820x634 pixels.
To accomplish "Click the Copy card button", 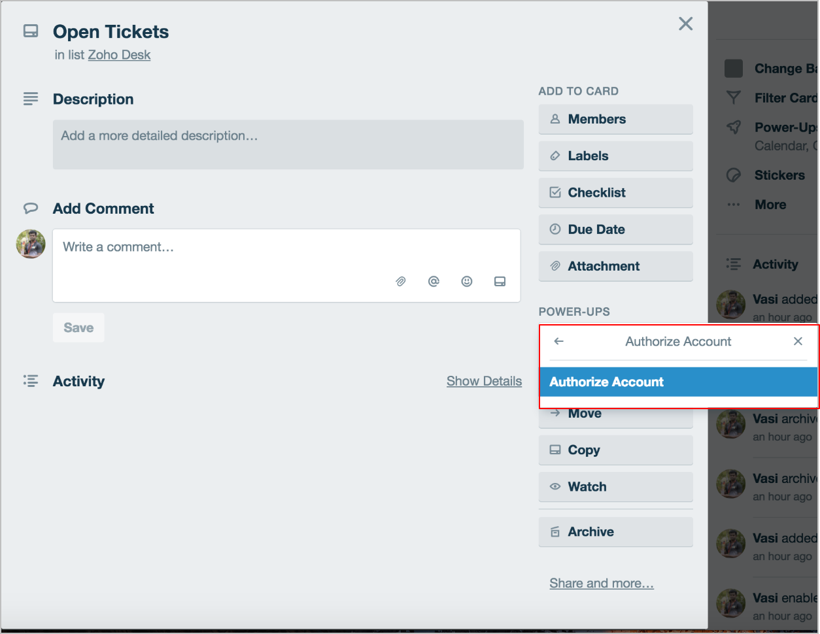I will tap(615, 450).
